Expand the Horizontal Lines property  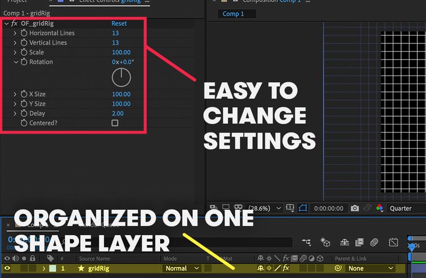pos(15,33)
